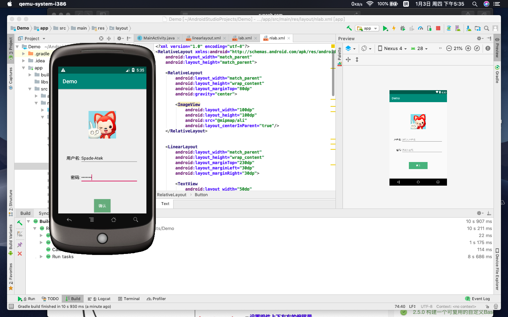Viewport: 508px width, 317px height.
Task: Click Attach debugger to Android process icon
Action: (x=429, y=28)
